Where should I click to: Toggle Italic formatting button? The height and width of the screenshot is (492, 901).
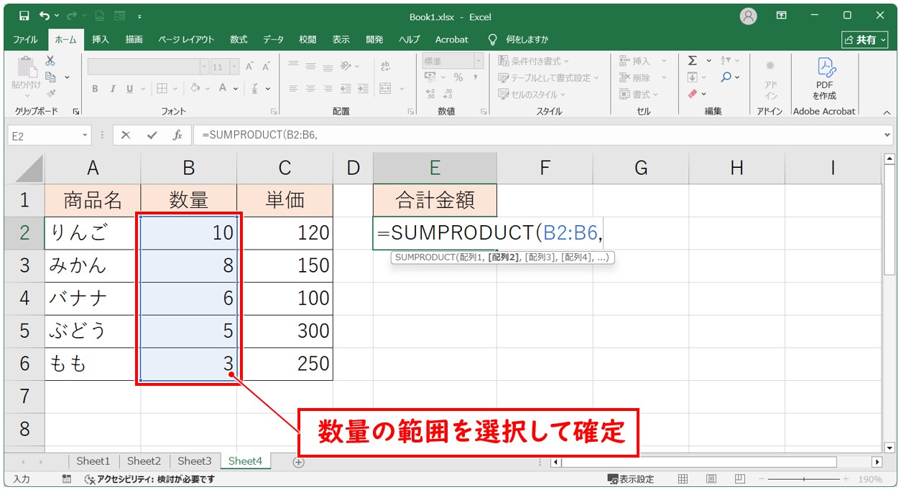112,89
